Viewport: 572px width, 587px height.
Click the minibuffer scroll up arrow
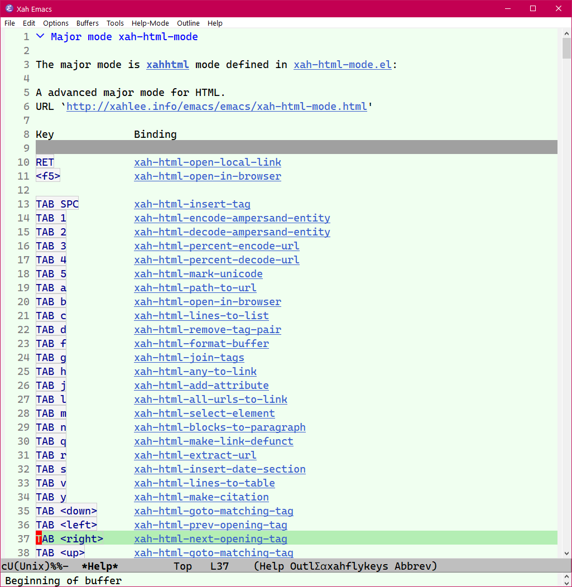(x=566, y=577)
